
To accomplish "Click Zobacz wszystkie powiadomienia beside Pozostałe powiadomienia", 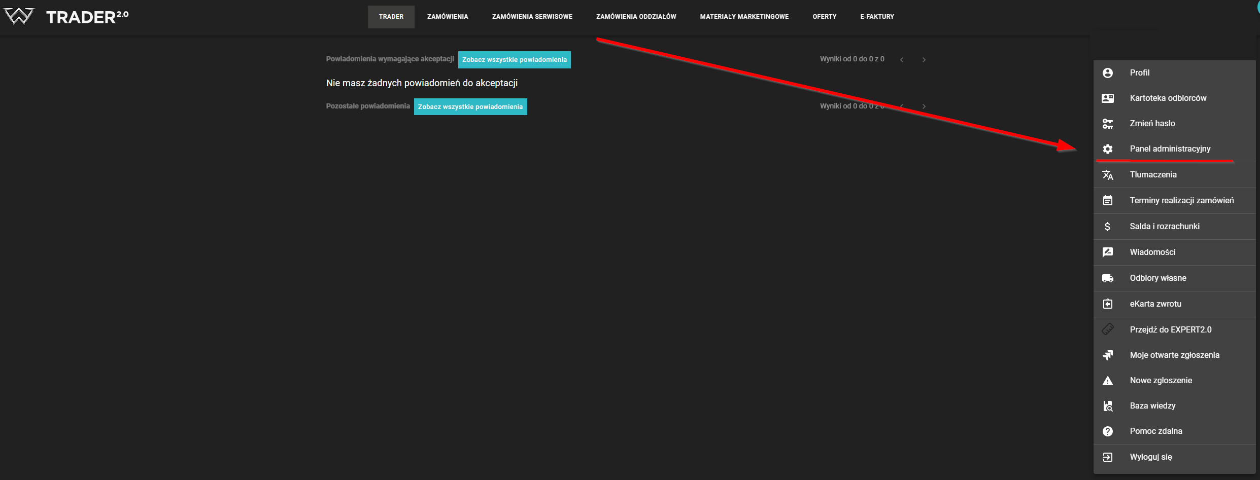I will pos(470,107).
